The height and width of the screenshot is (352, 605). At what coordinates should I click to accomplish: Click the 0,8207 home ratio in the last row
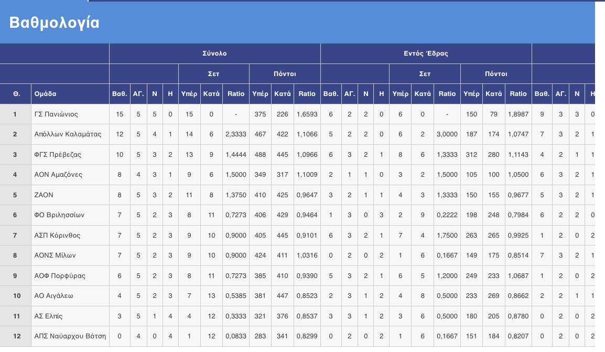point(518,336)
